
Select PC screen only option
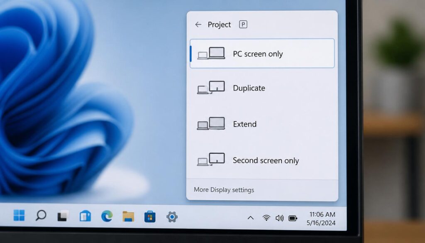point(262,54)
